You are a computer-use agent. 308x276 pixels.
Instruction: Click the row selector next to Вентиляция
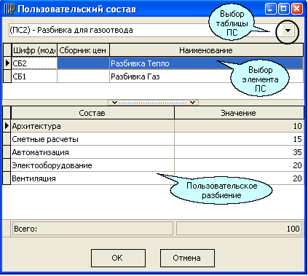click(7, 178)
